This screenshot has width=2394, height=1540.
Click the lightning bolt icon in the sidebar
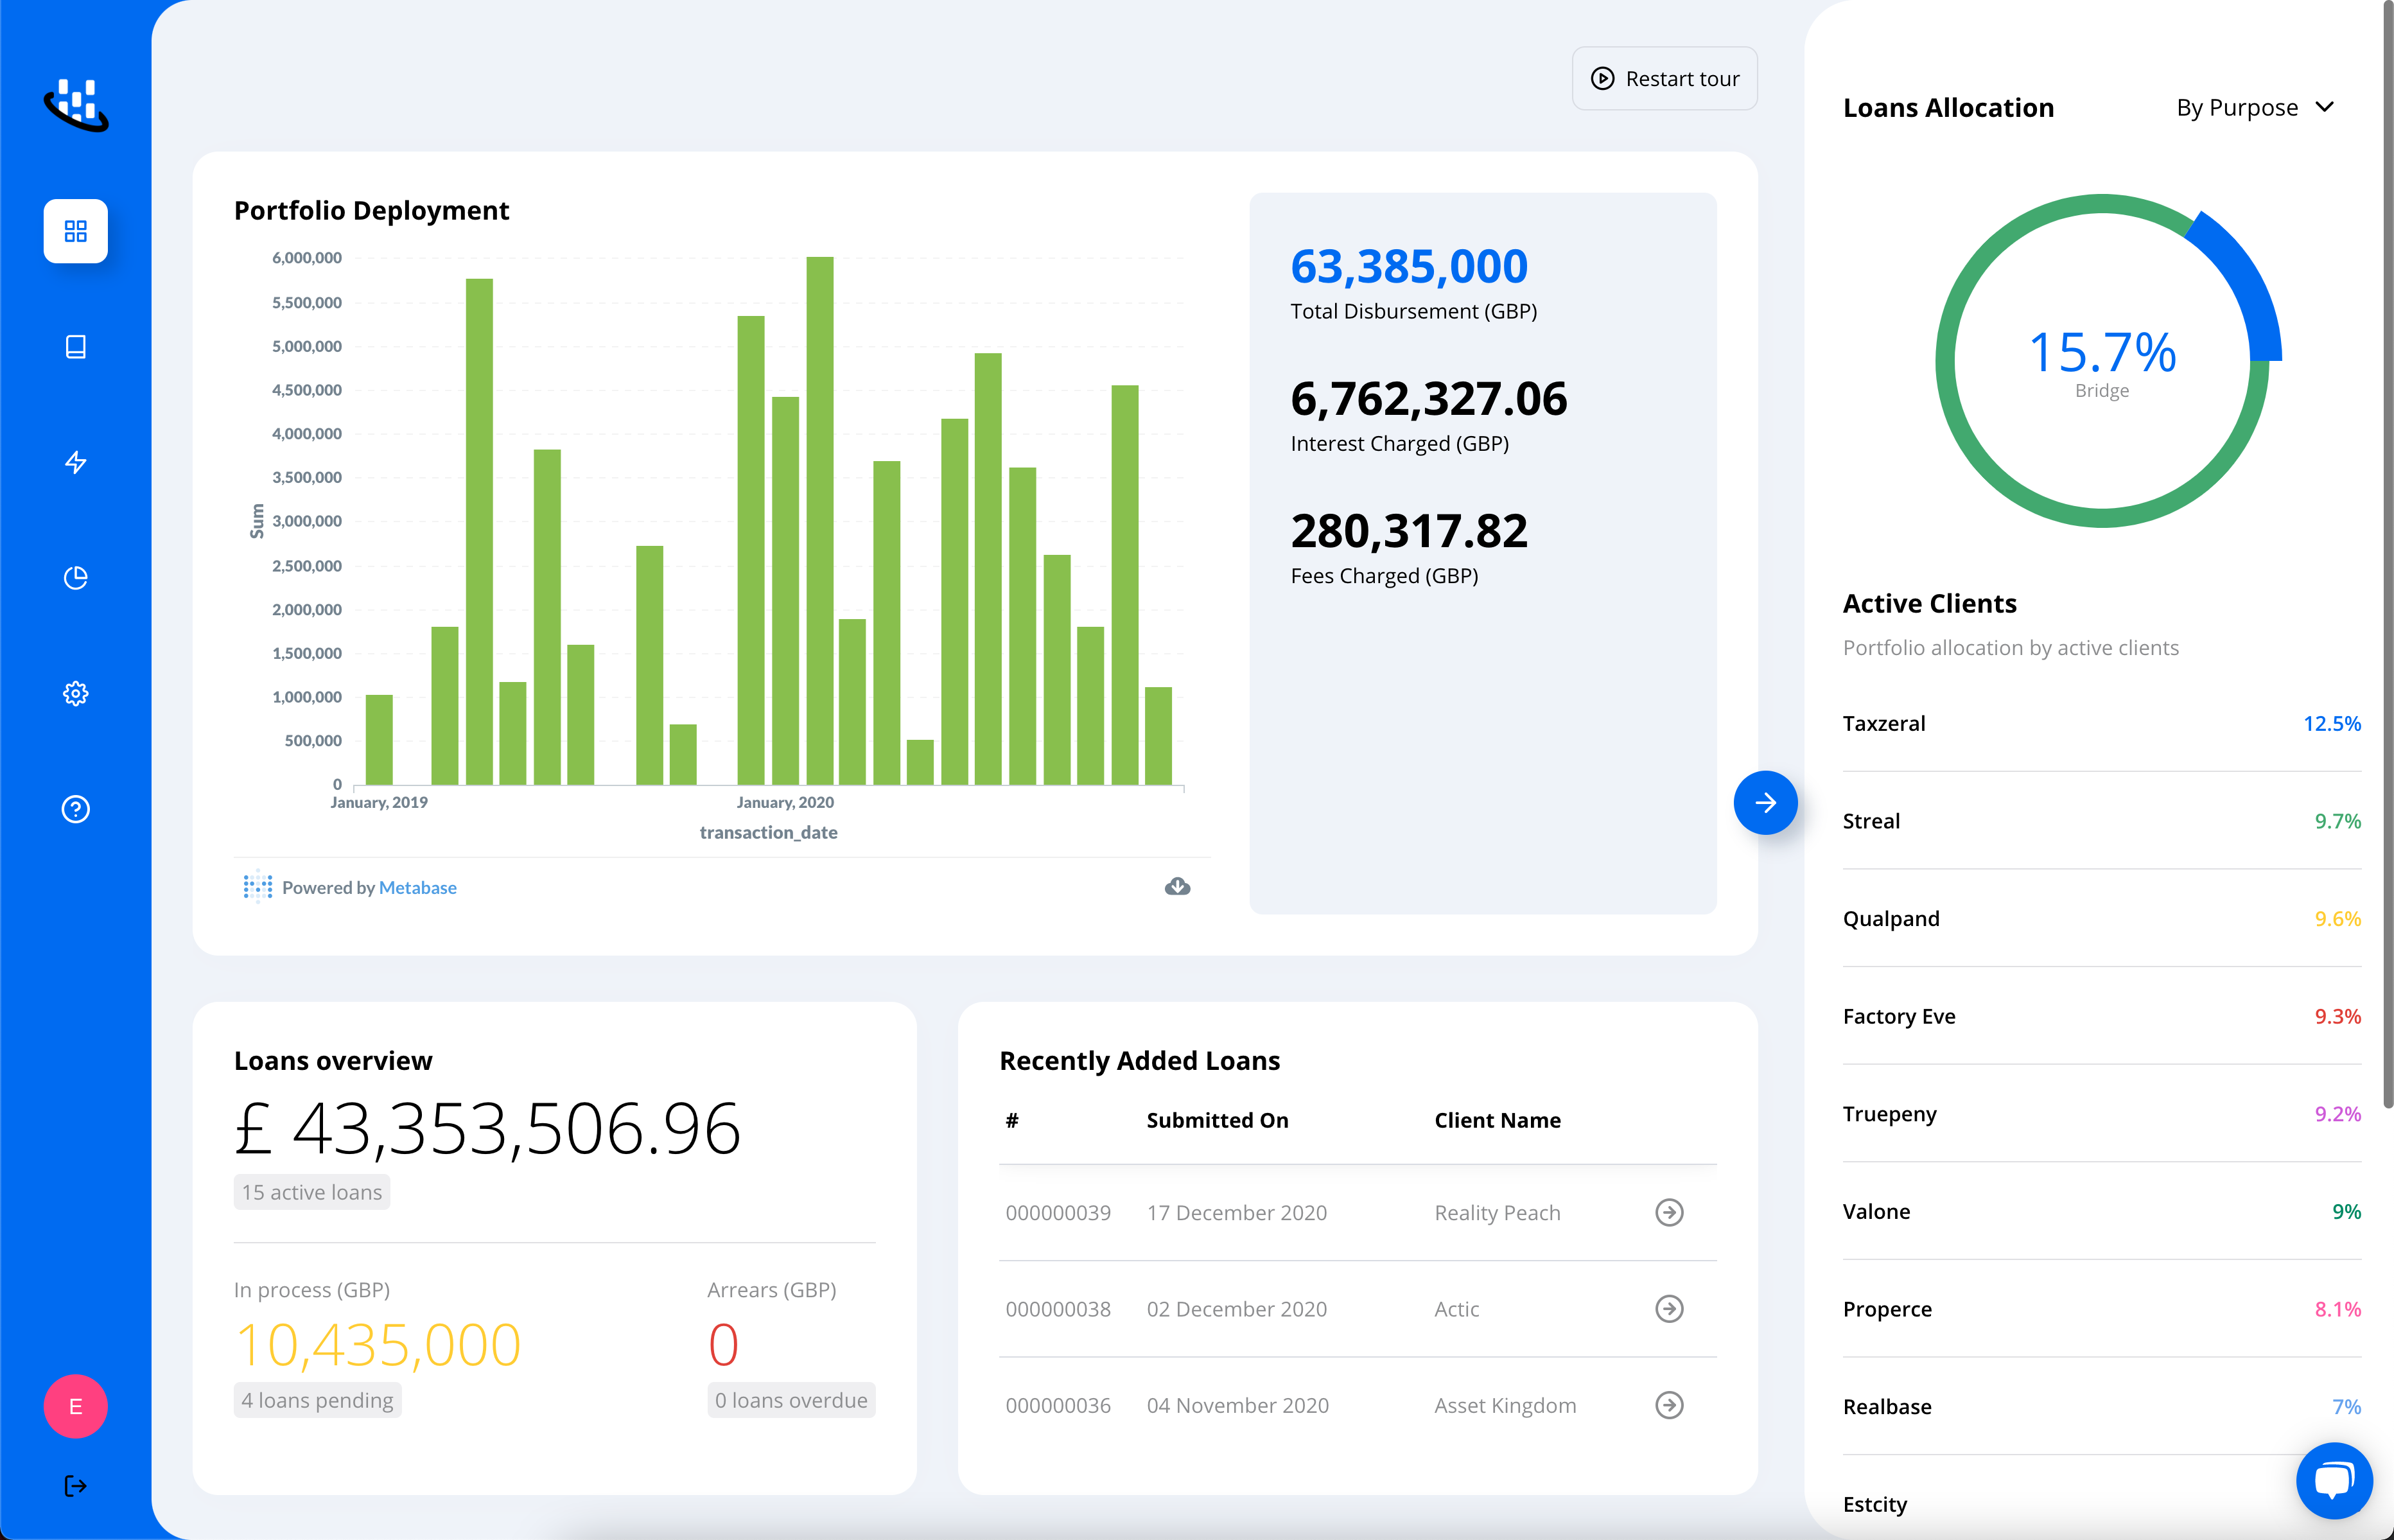coord(75,462)
